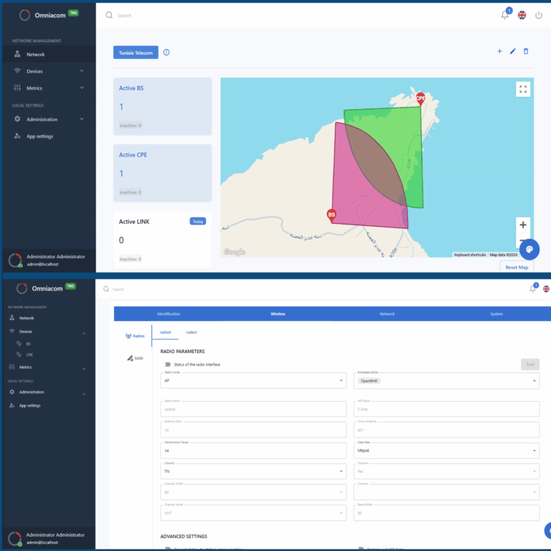Select the radio0 tab
The image size is (551, 551).
point(165,332)
